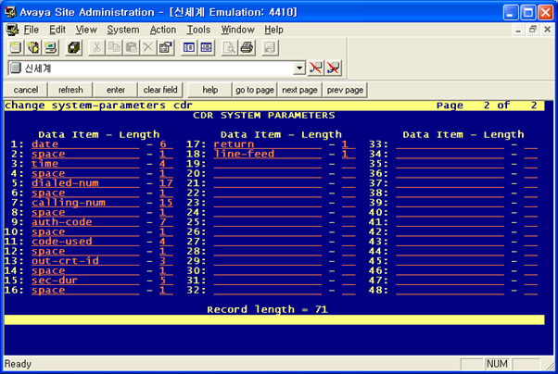Click the empty data item field in row 19

point(268,164)
